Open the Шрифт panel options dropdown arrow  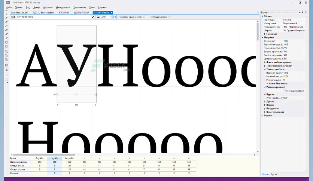[x=300, y=12]
